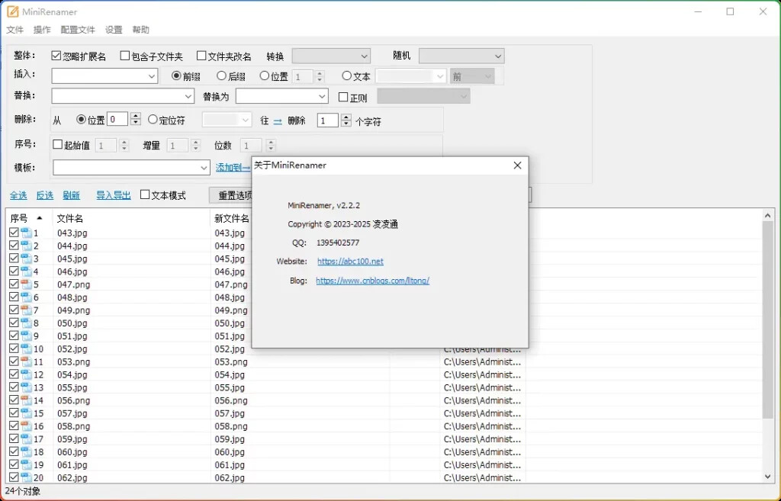781x501 pixels.
Task: Select the 定位符 radio option in the delete row
Action: tap(154, 118)
